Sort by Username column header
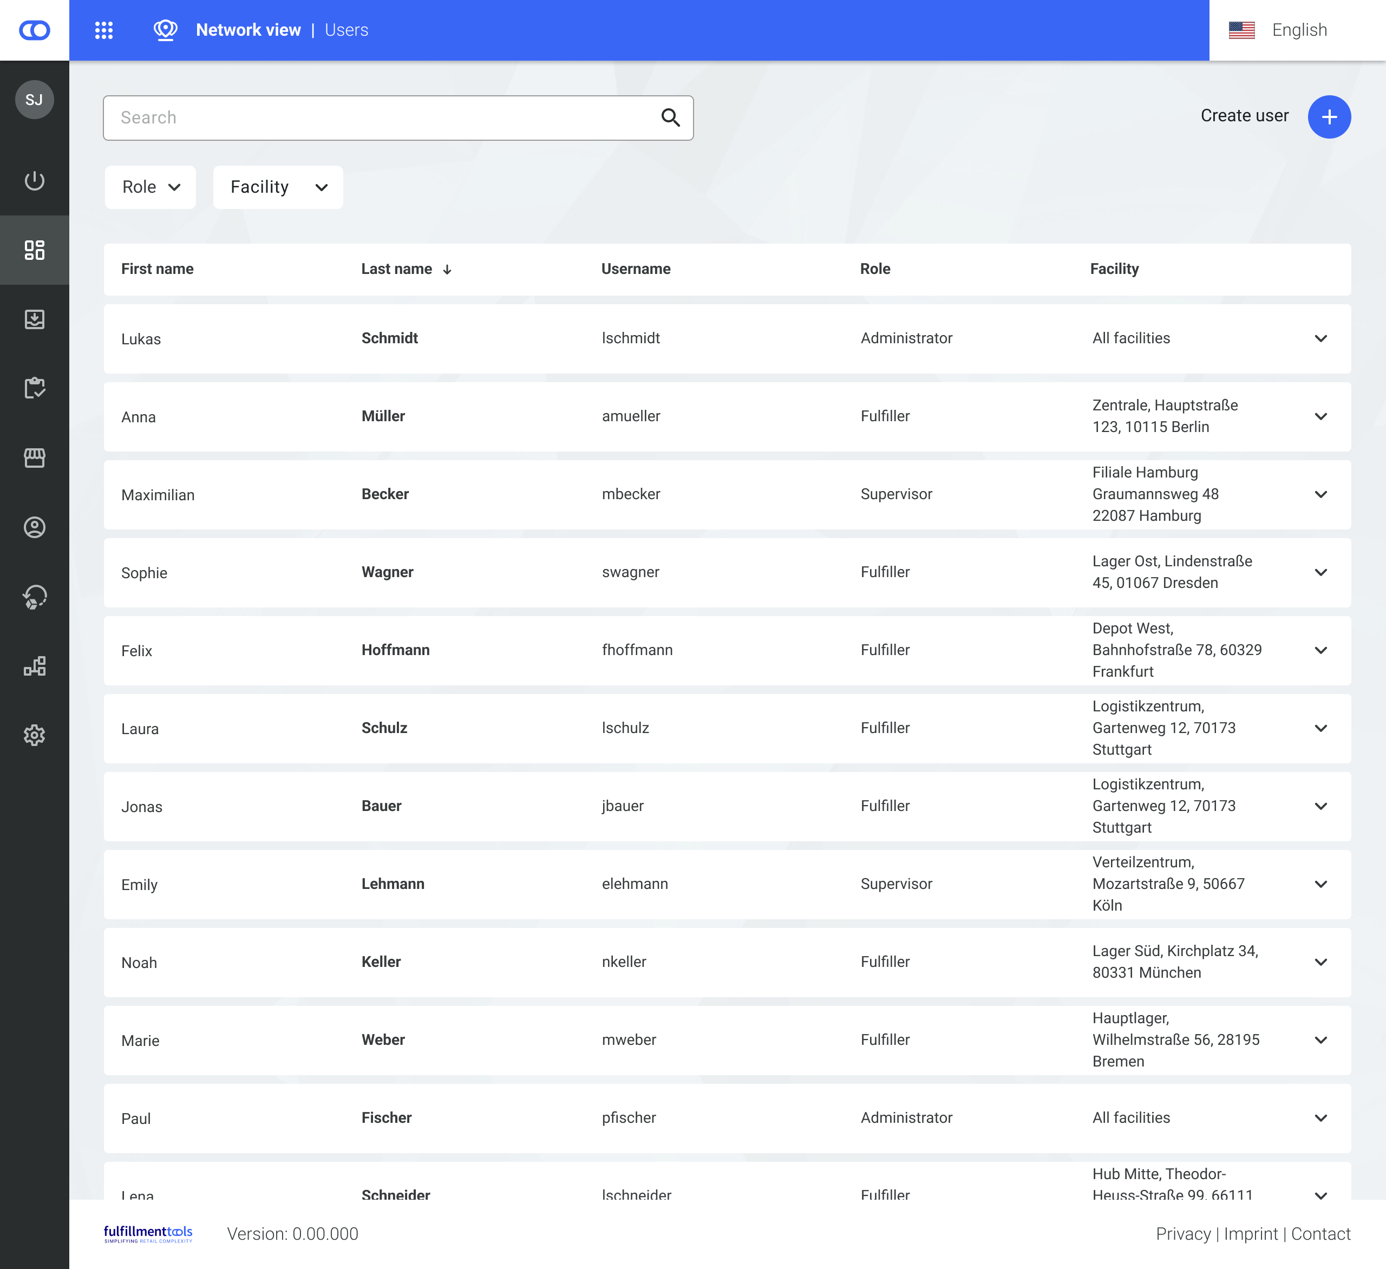 coord(635,269)
